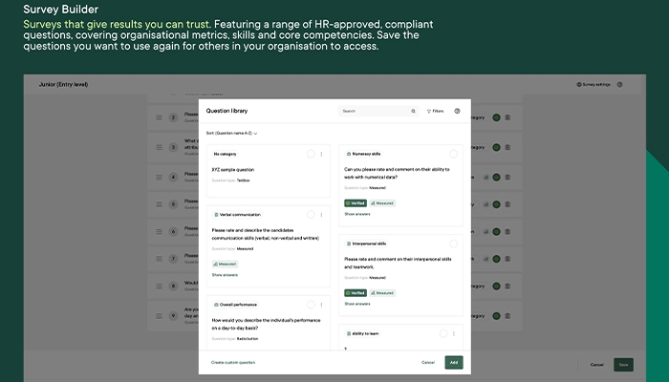Open the Sort (Question name A-Z) dropdown

click(x=231, y=133)
